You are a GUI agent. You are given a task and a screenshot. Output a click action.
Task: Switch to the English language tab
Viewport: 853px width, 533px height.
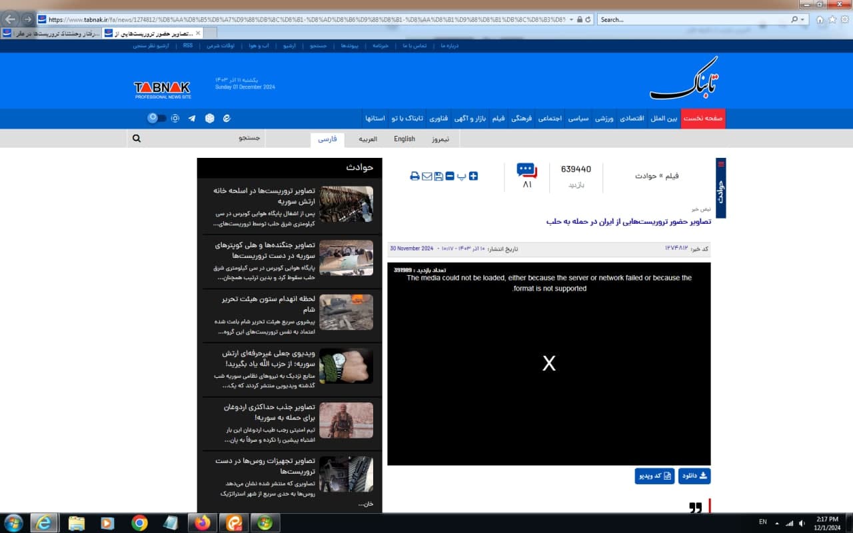(404, 139)
